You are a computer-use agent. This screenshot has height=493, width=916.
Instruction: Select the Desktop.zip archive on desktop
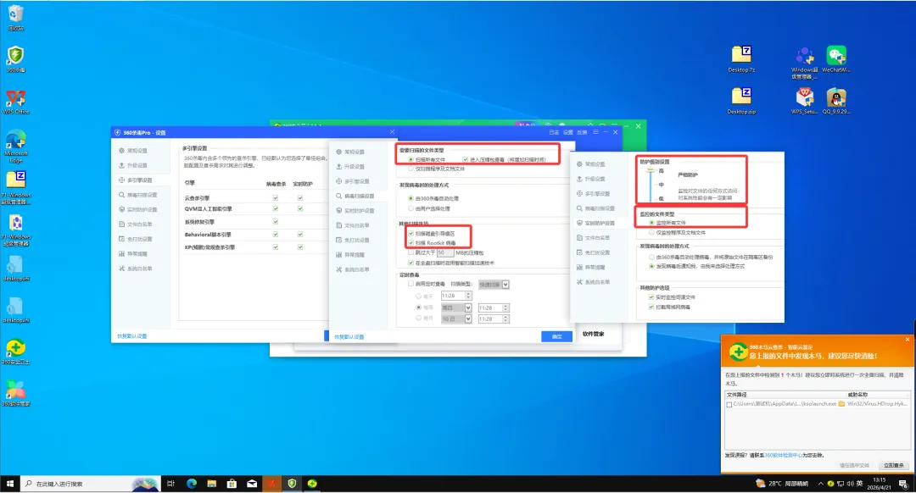(x=741, y=101)
